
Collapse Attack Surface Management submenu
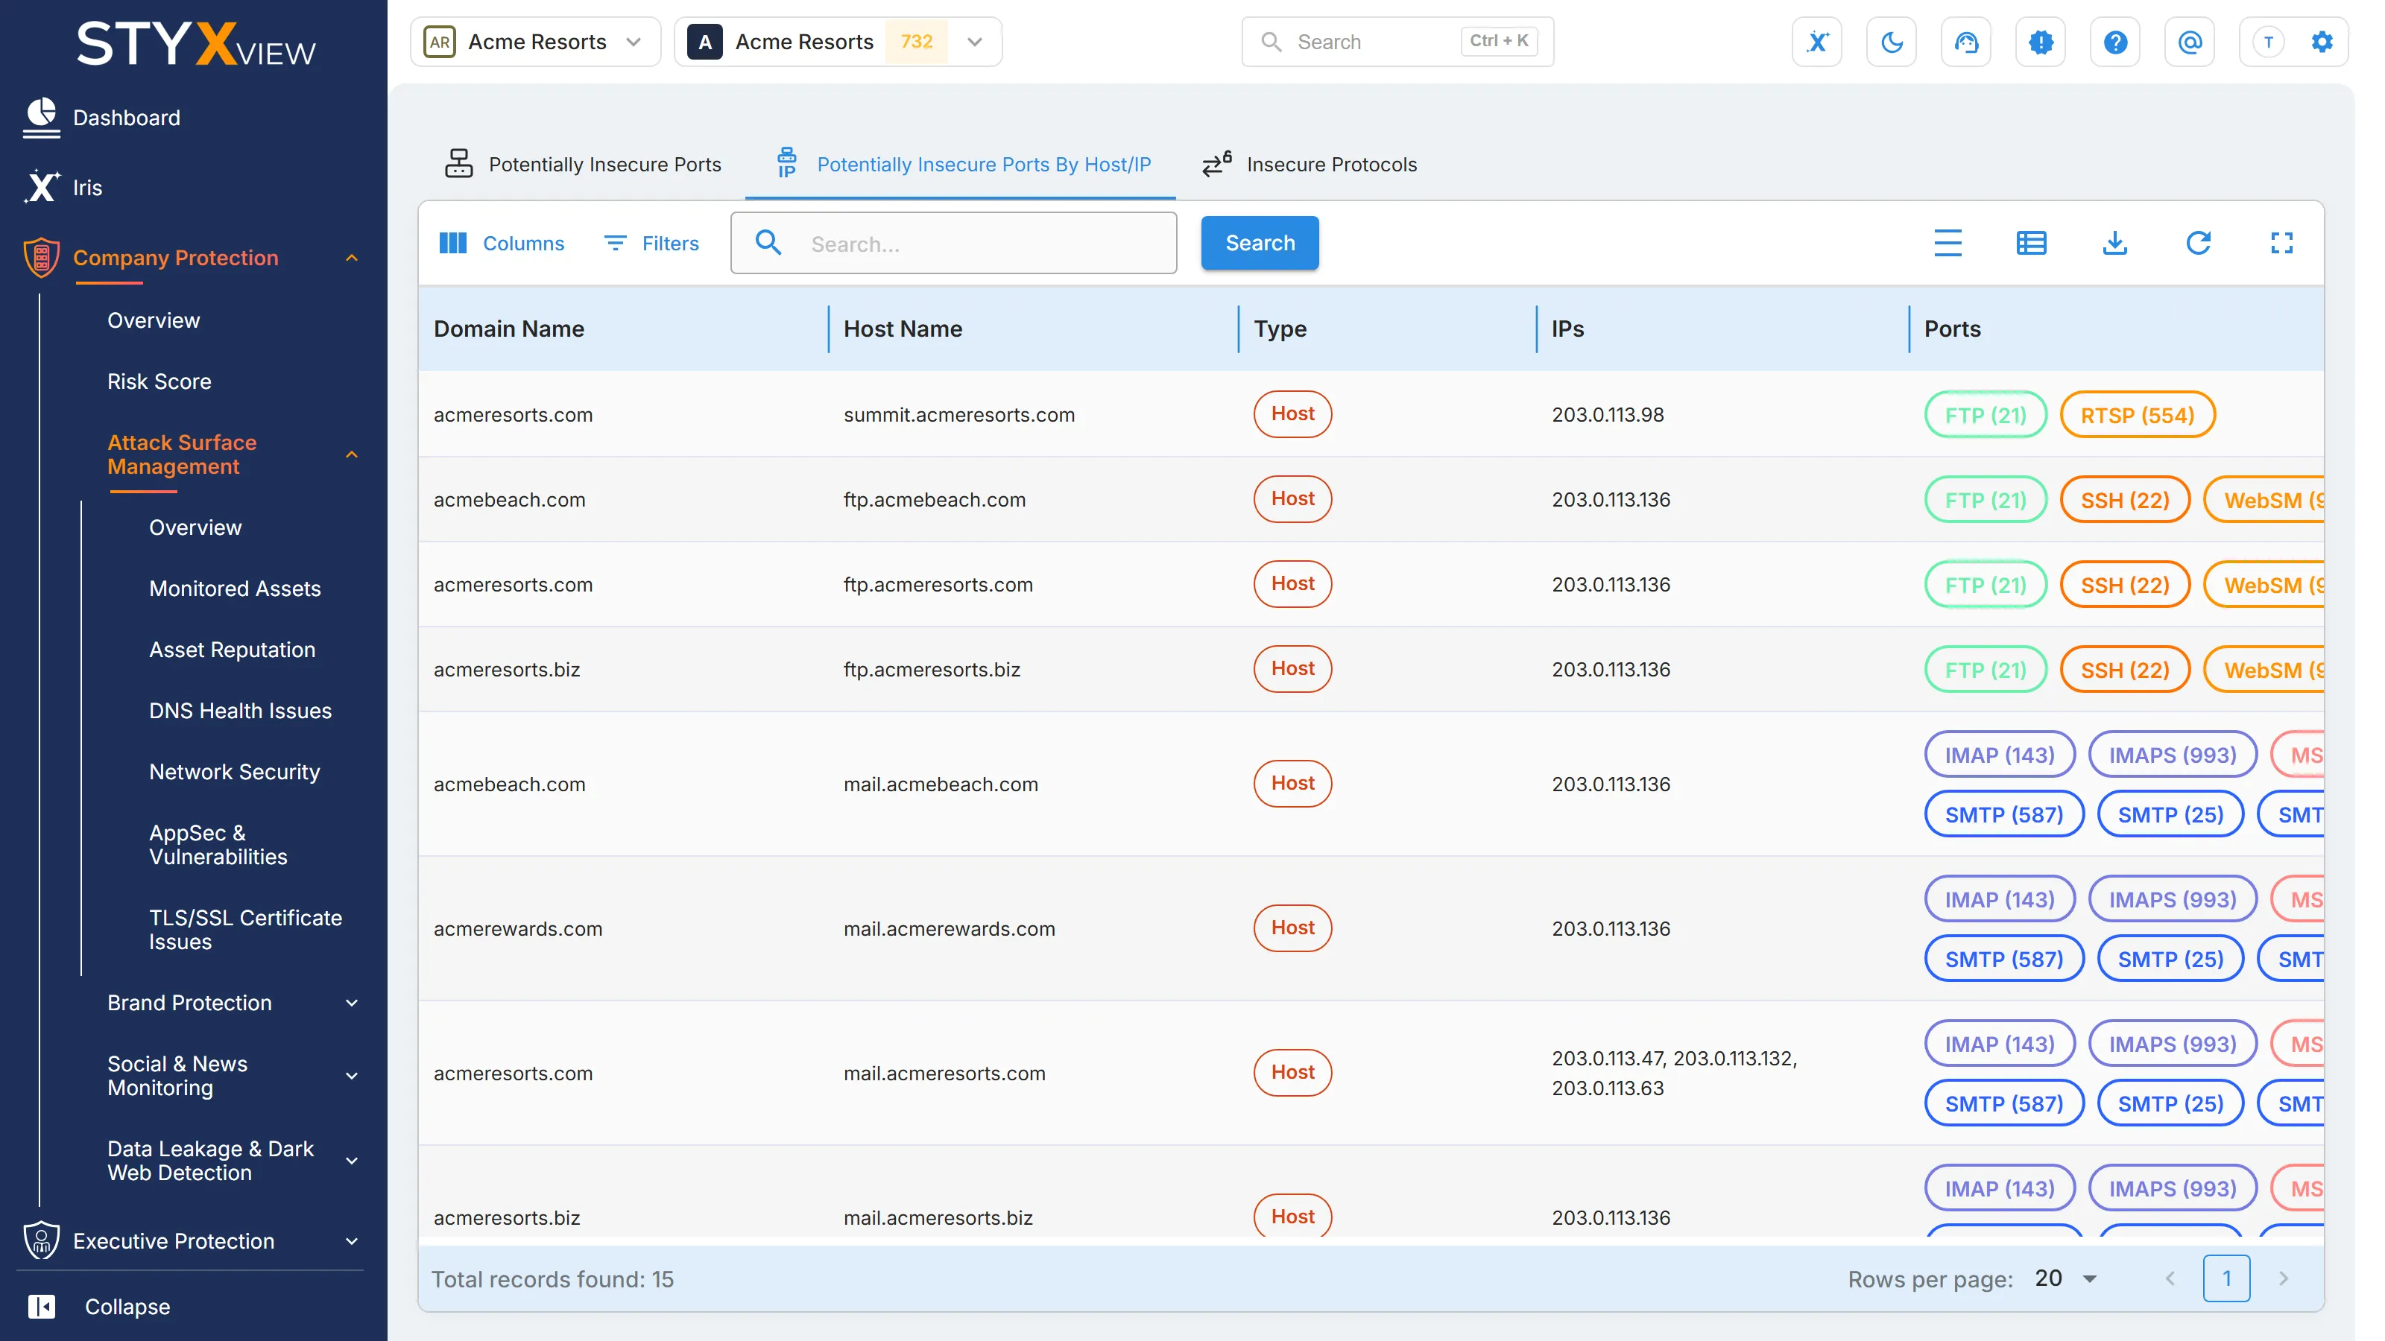point(352,454)
